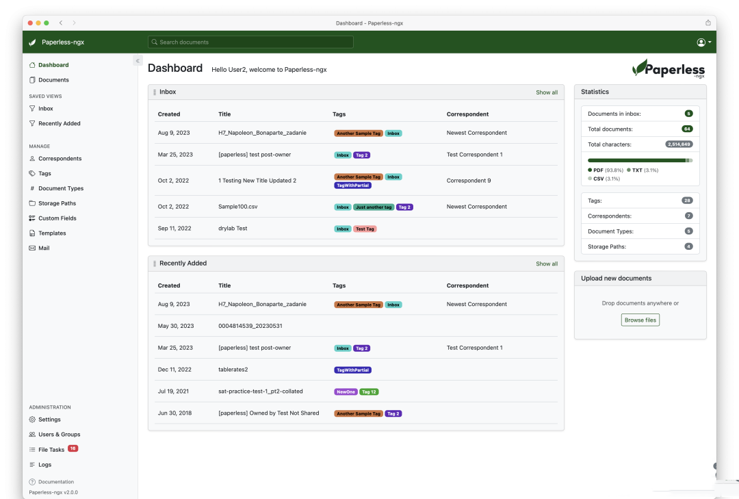
Task: Click the Recently Added widget drag handle
Action: [155, 264]
